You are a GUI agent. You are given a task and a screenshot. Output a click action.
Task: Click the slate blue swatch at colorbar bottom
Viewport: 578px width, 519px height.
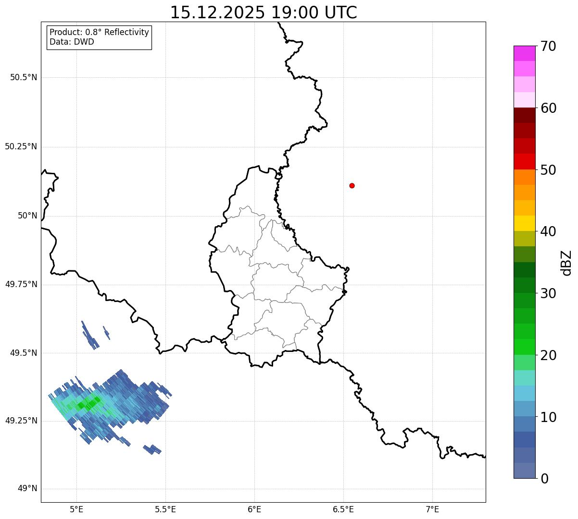tap(524, 471)
